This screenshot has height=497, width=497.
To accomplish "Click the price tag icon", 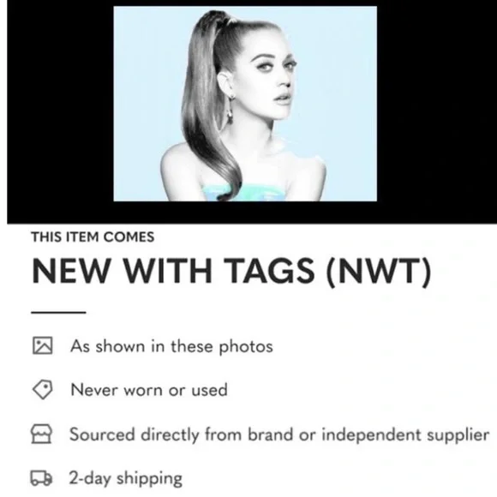I will tap(43, 388).
